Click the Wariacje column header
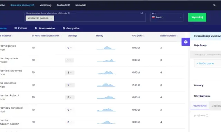 pyautogui.click(x=73, y=36)
